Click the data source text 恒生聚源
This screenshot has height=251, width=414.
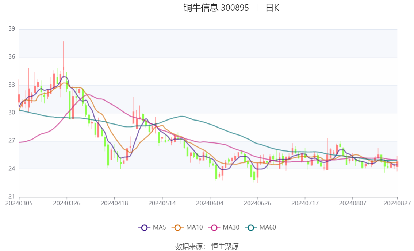[x=225, y=247]
